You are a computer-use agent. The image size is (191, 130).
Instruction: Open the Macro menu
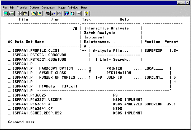[62, 7]
